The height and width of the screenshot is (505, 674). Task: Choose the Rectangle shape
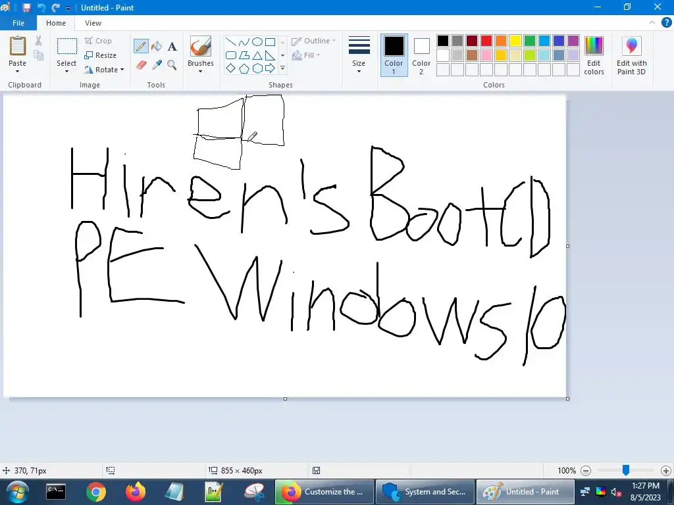[x=270, y=42]
